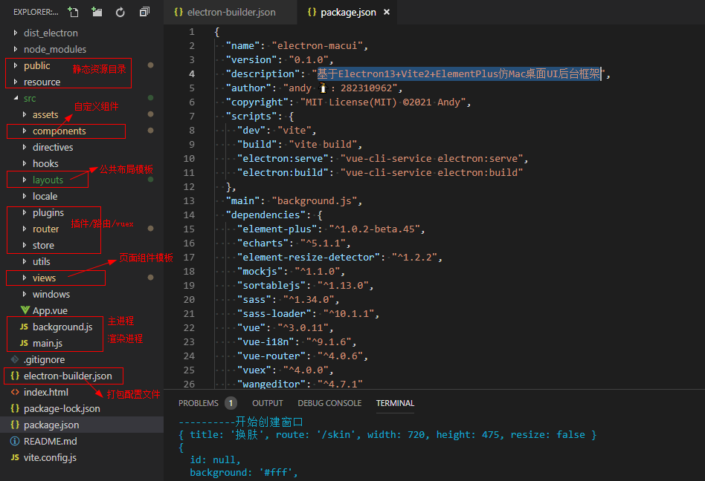This screenshot has height=481, width=705.
Task: Collapse all folders in Explorer
Action: (144, 12)
